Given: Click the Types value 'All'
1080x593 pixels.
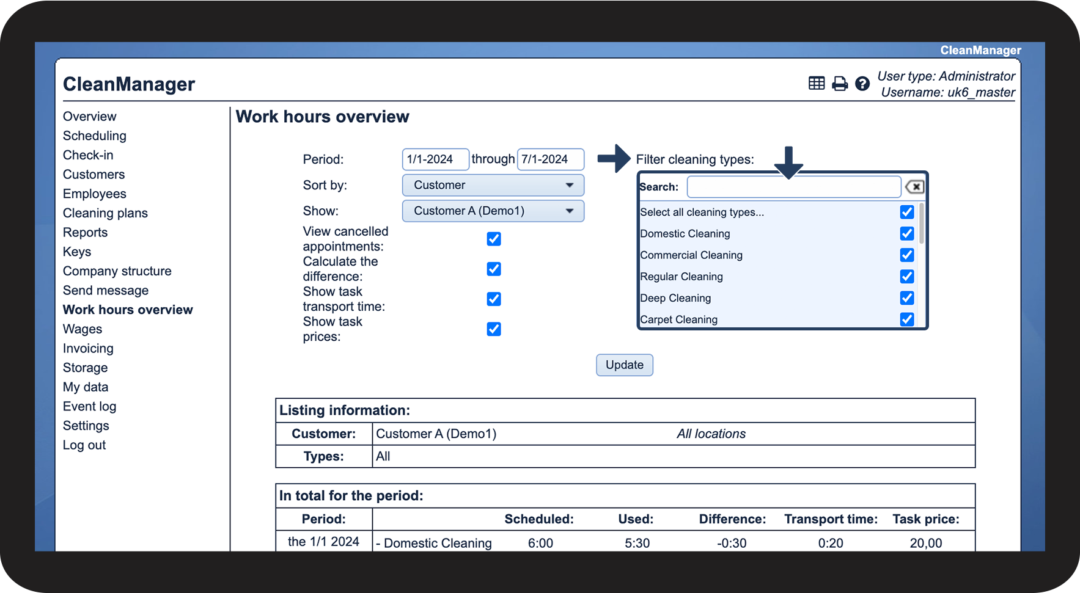Looking at the screenshot, I should (383, 456).
